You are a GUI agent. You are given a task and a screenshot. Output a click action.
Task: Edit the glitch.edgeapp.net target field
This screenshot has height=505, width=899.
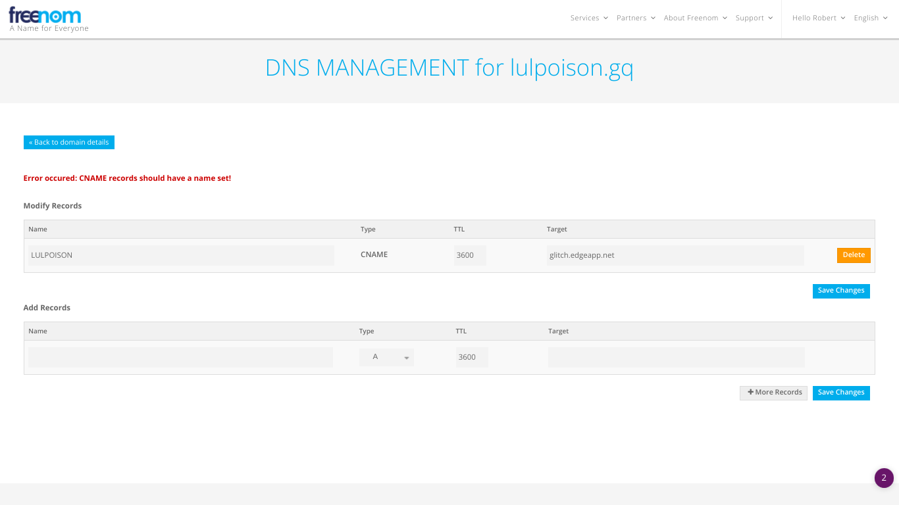click(x=675, y=255)
